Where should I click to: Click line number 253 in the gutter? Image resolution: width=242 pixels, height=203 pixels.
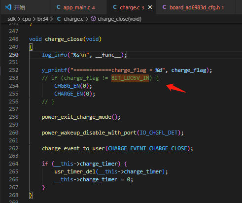click(14, 78)
